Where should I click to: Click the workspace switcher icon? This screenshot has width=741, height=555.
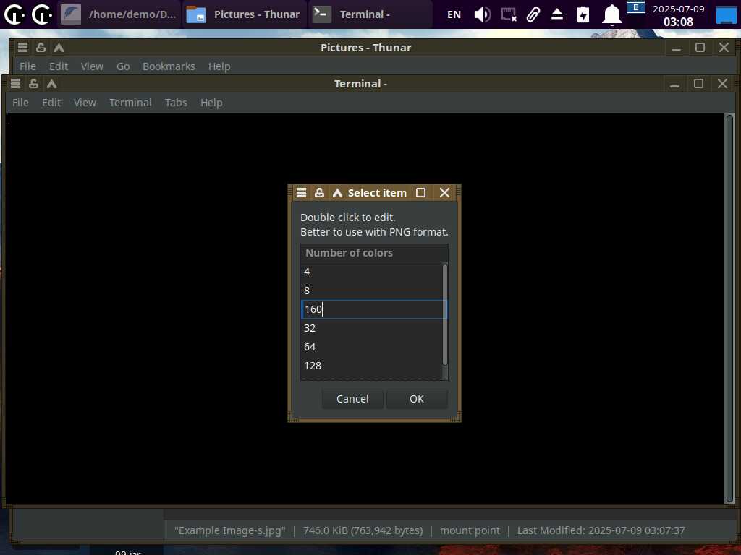(x=635, y=7)
